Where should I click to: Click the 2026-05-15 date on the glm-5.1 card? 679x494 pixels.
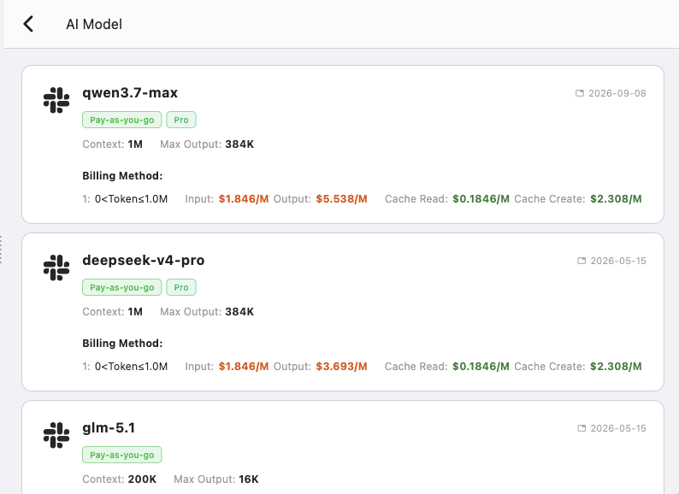point(618,428)
